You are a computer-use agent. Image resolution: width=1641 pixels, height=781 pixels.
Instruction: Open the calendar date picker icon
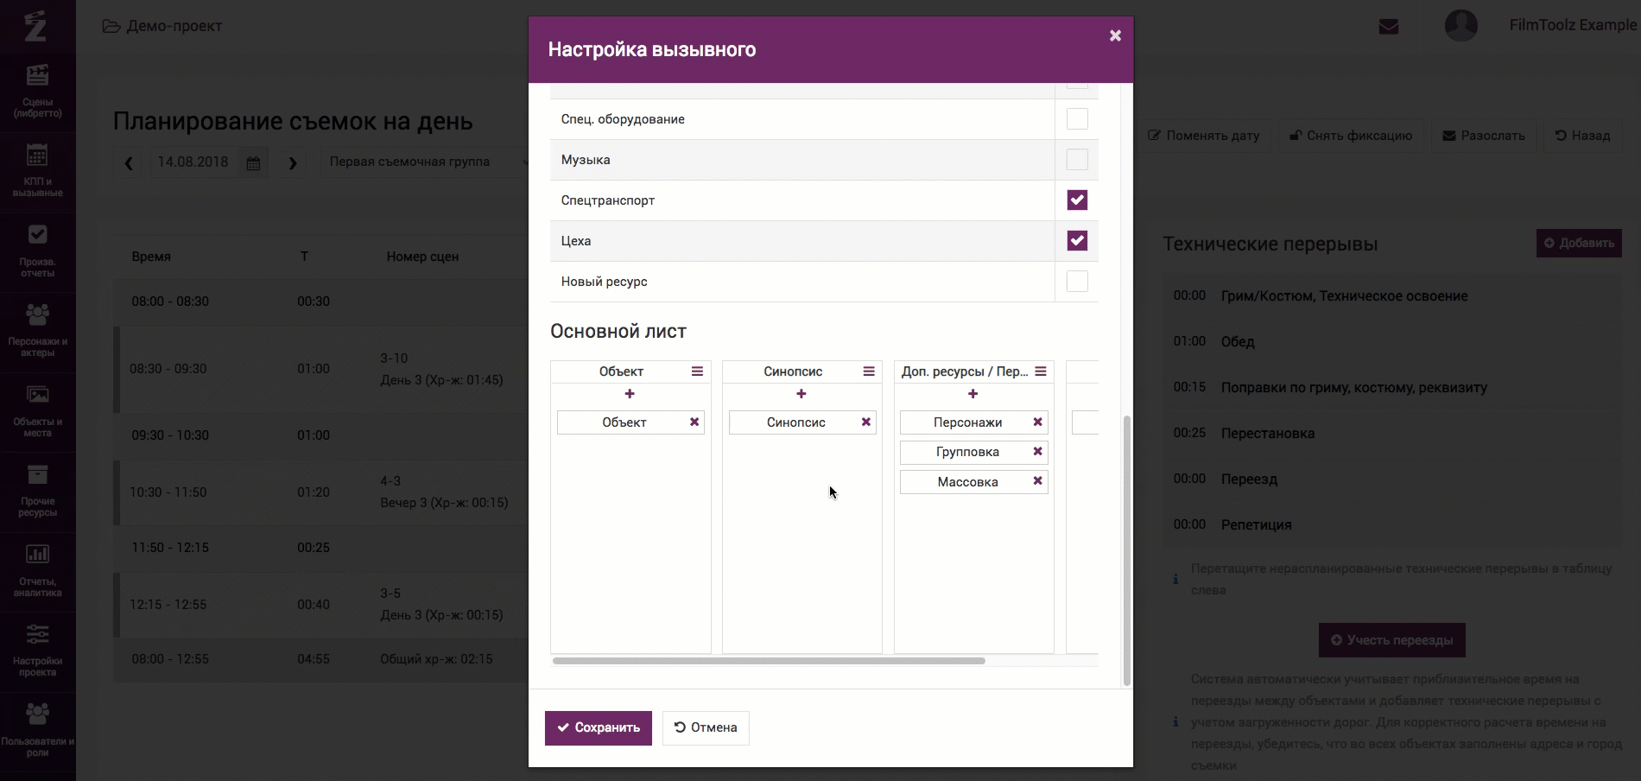(253, 162)
